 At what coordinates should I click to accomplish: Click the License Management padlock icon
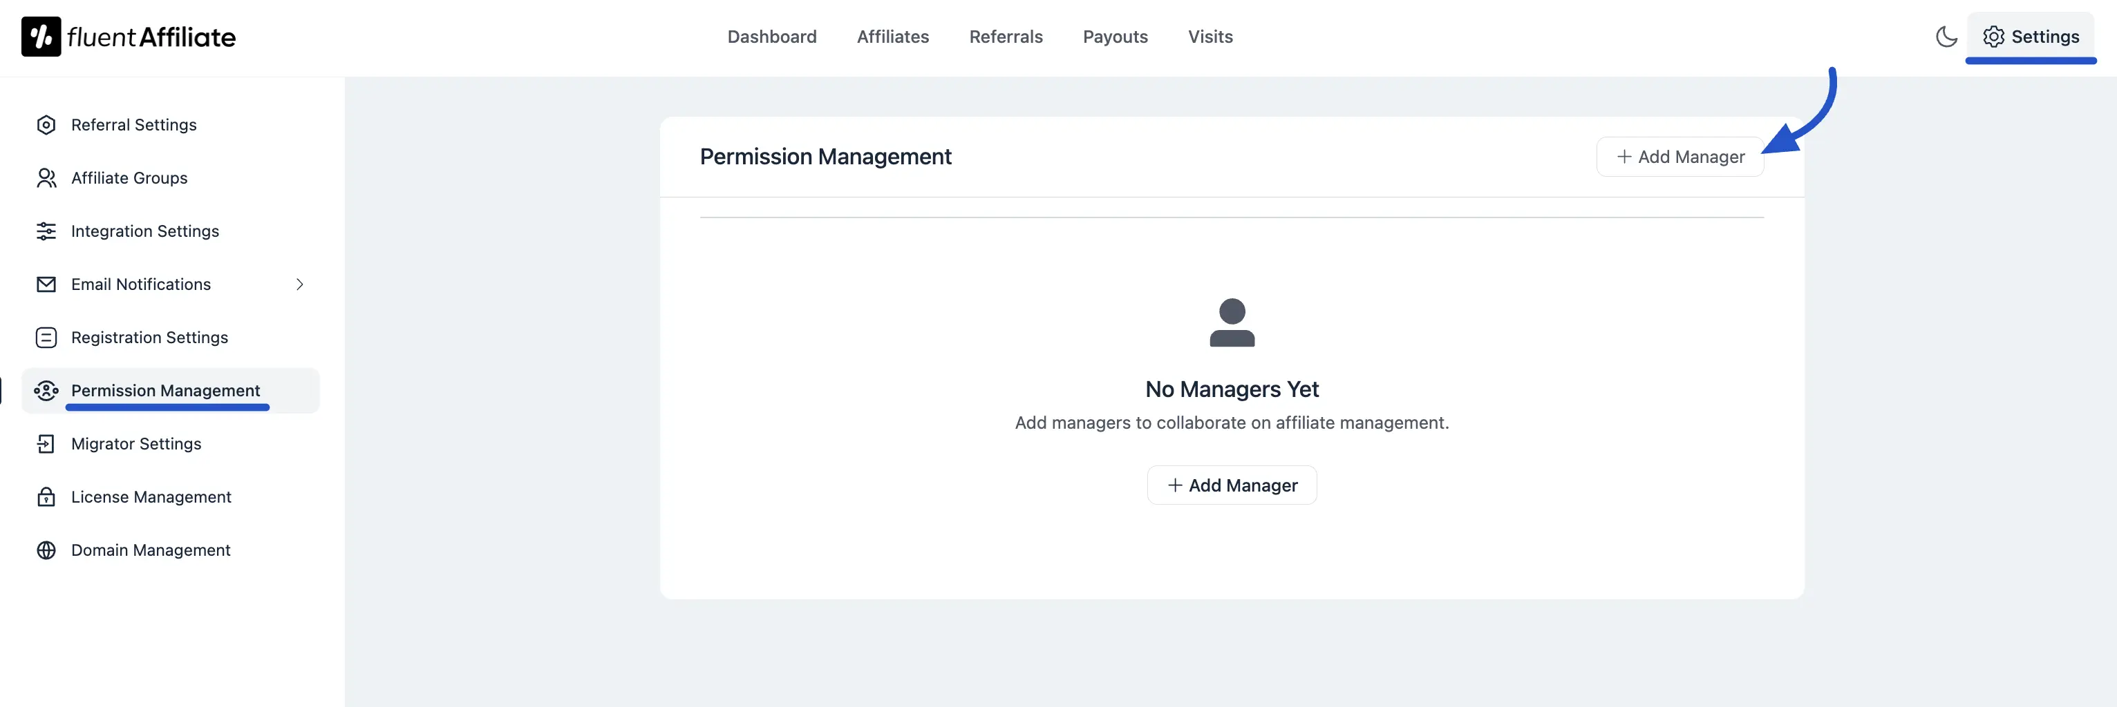[x=46, y=497]
